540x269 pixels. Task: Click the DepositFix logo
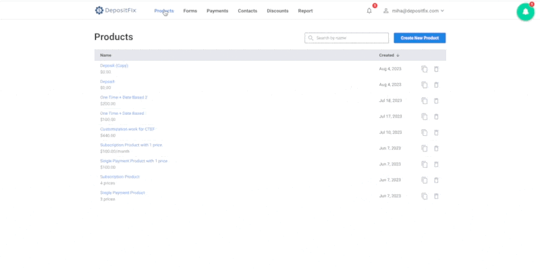click(x=115, y=11)
